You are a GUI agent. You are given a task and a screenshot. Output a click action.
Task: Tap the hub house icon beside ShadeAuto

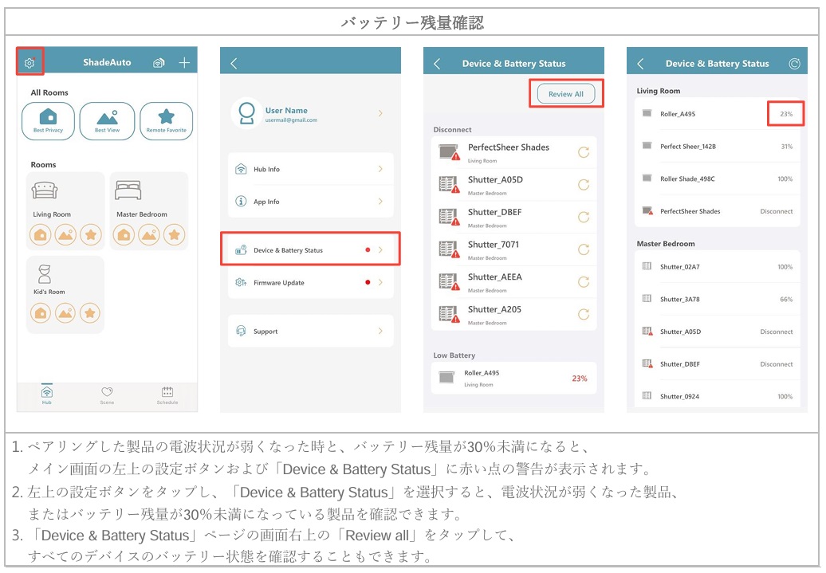[x=159, y=62]
